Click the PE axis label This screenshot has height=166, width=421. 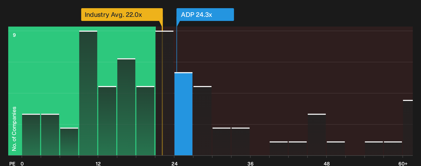[12, 163]
